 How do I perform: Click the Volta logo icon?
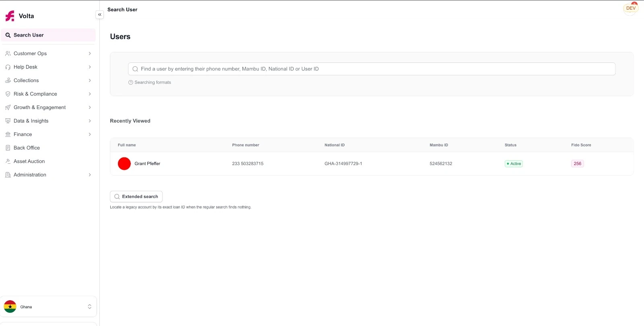10,16
